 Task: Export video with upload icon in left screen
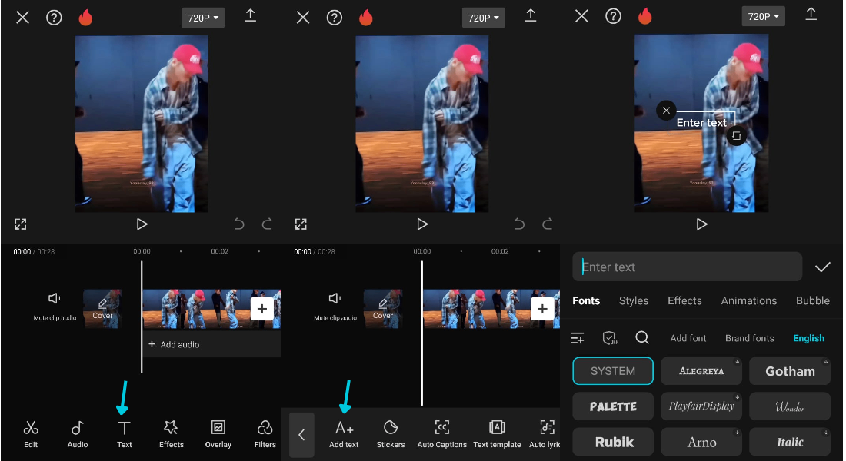(251, 15)
